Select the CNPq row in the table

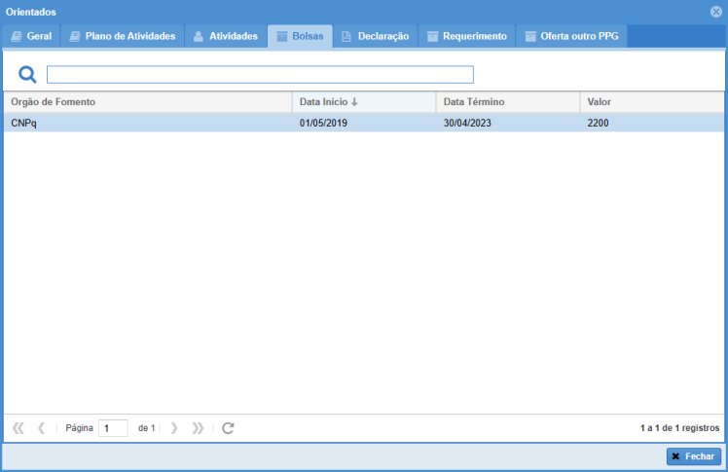click(146, 124)
